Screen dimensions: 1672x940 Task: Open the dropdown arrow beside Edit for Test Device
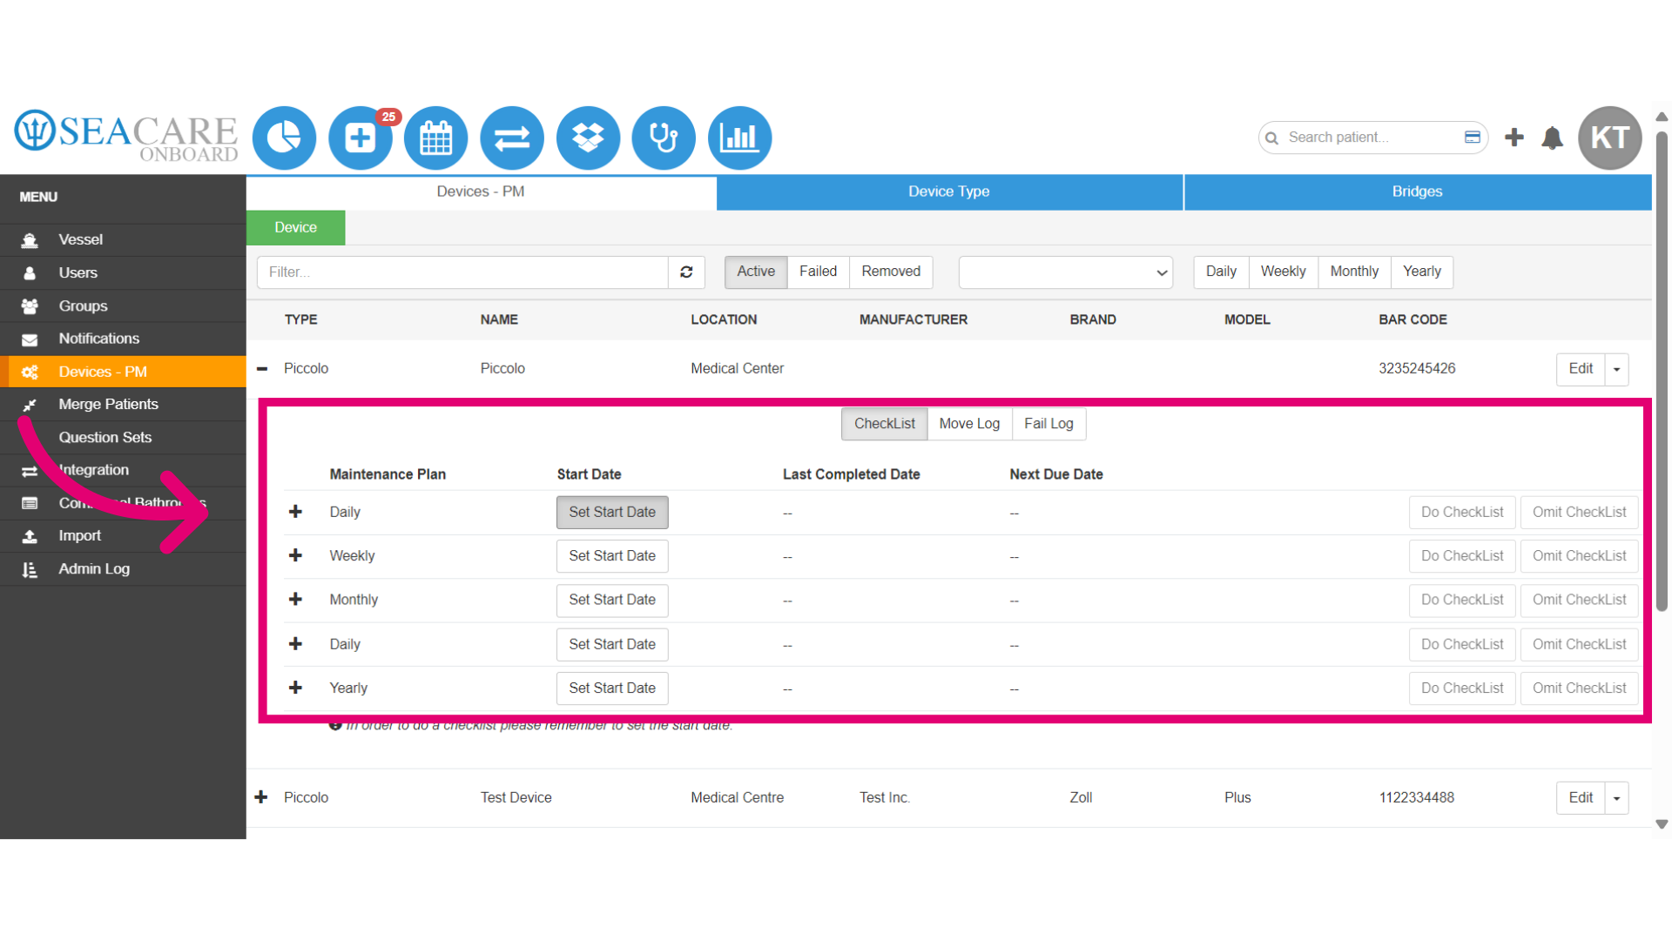click(x=1617, y=798)
